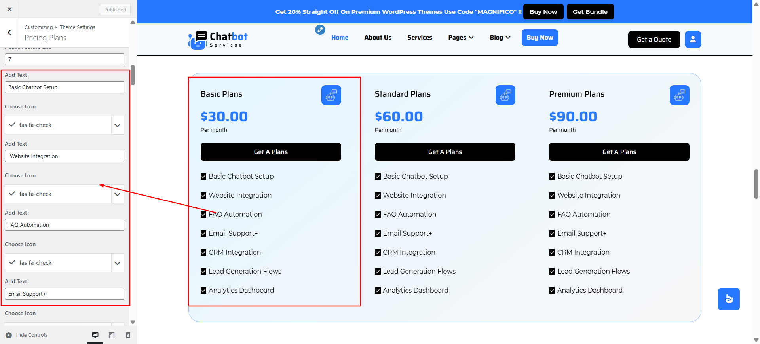Open the Home menu item
The image size is (760, 344).
(340, 38)
